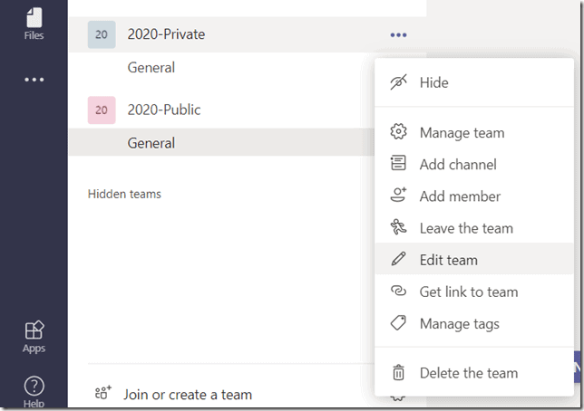Click the Add channel icon

pyautogui.click(x=398, y=163)
